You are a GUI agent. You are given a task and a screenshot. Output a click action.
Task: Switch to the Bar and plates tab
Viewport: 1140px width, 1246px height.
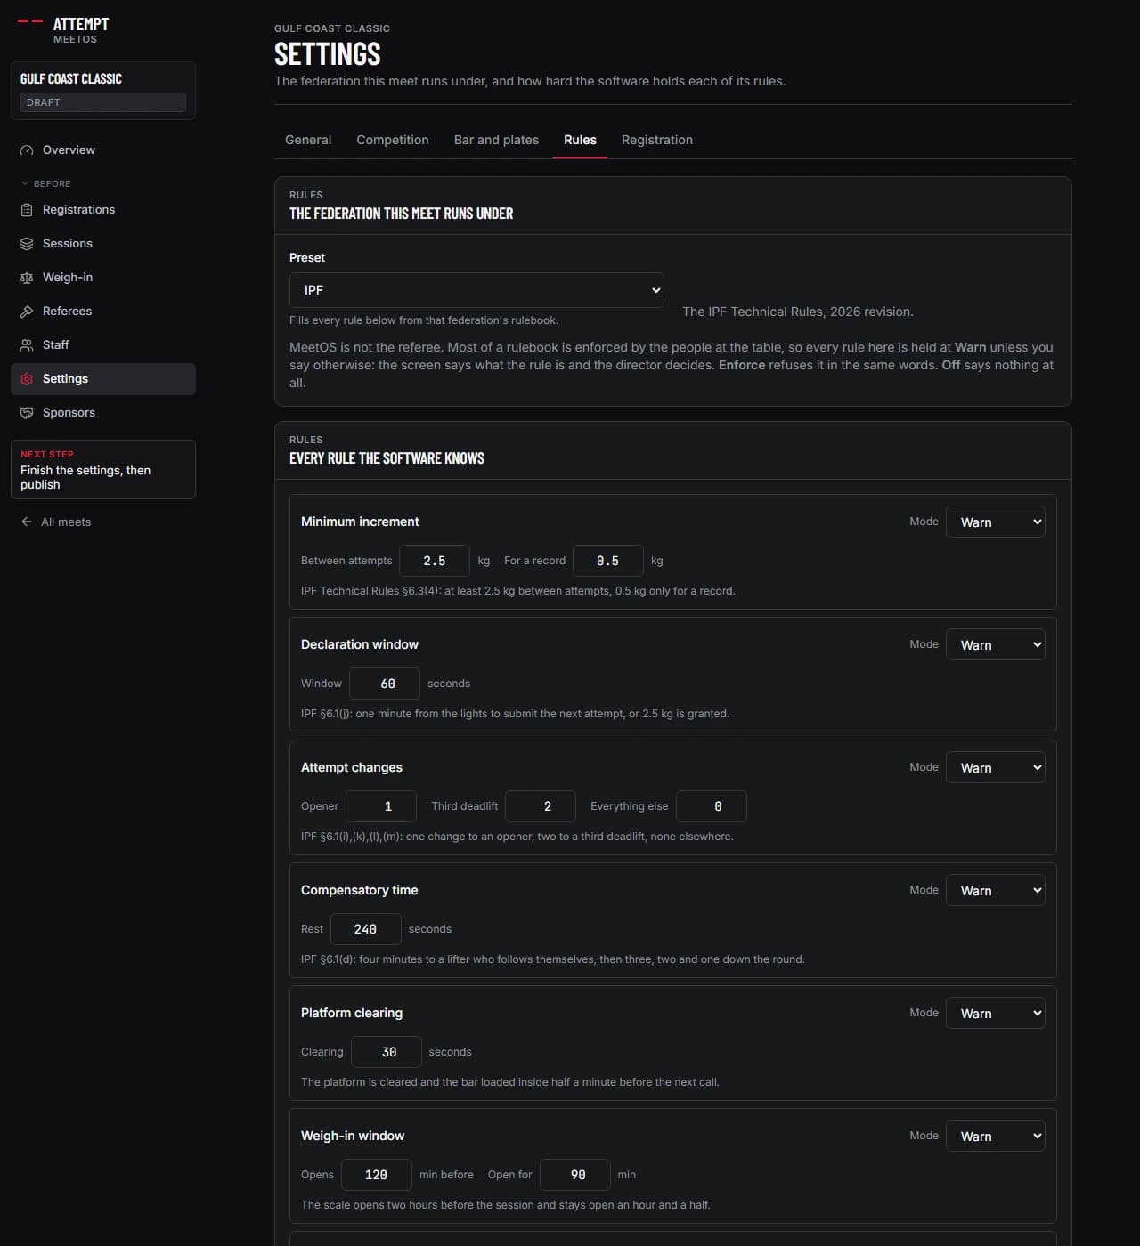(x=496, y=140)
